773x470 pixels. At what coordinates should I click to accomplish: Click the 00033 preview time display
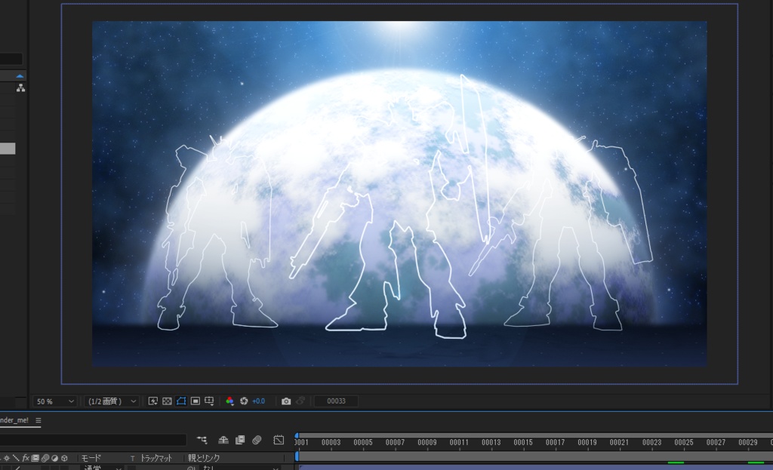pyautogui.click(x=336, y=401)
